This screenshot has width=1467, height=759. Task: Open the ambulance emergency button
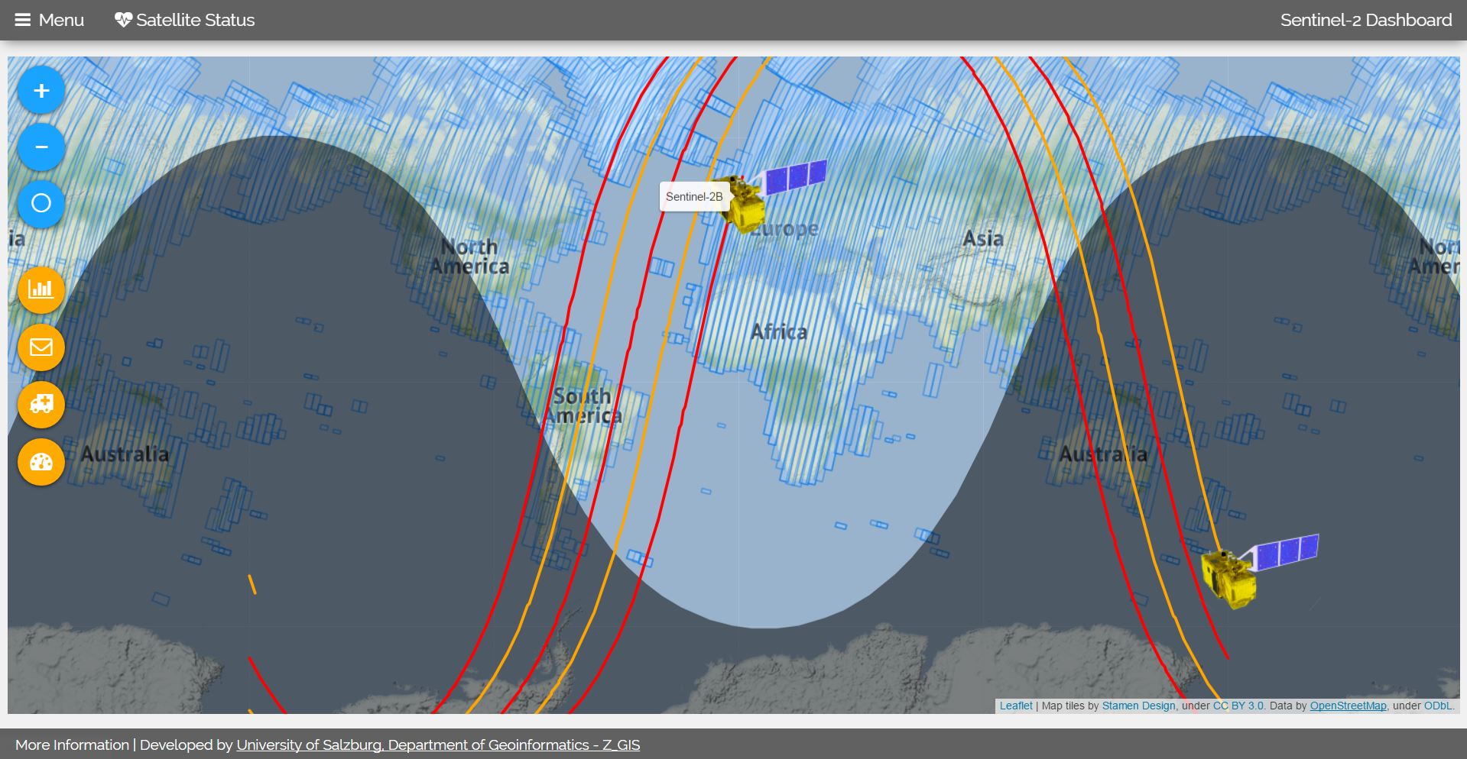pos(41,405)
